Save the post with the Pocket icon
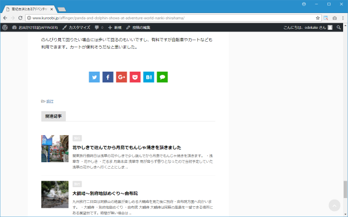Screen dimensions: 348x217 click(x=135, y=77)
